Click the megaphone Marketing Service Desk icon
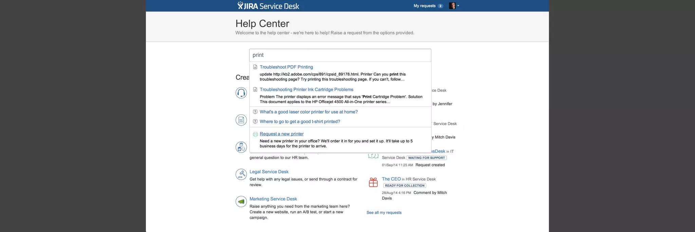This screenshot has width=695, height=232. (241, 201)
